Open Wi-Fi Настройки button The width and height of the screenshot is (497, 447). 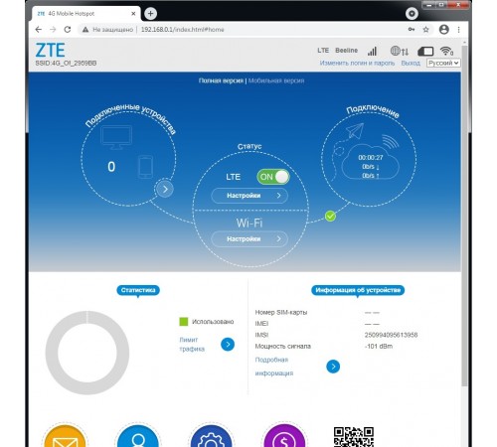(249, 239)
